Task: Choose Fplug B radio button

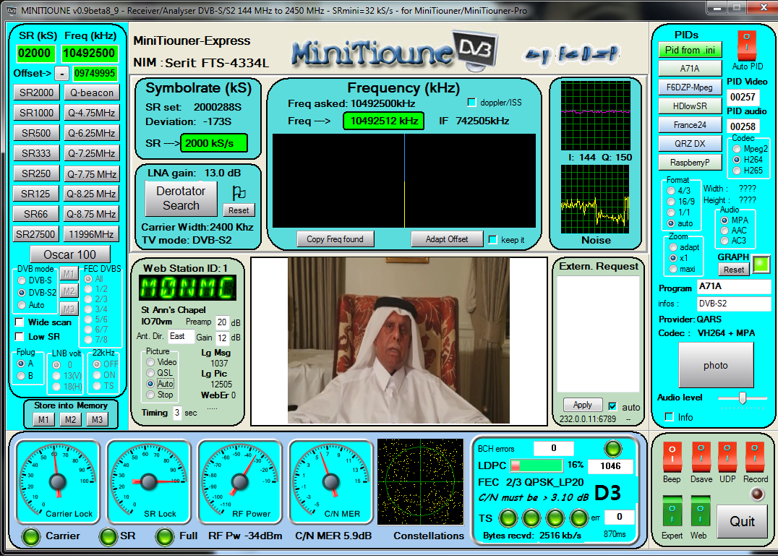Action: point(21,375)
